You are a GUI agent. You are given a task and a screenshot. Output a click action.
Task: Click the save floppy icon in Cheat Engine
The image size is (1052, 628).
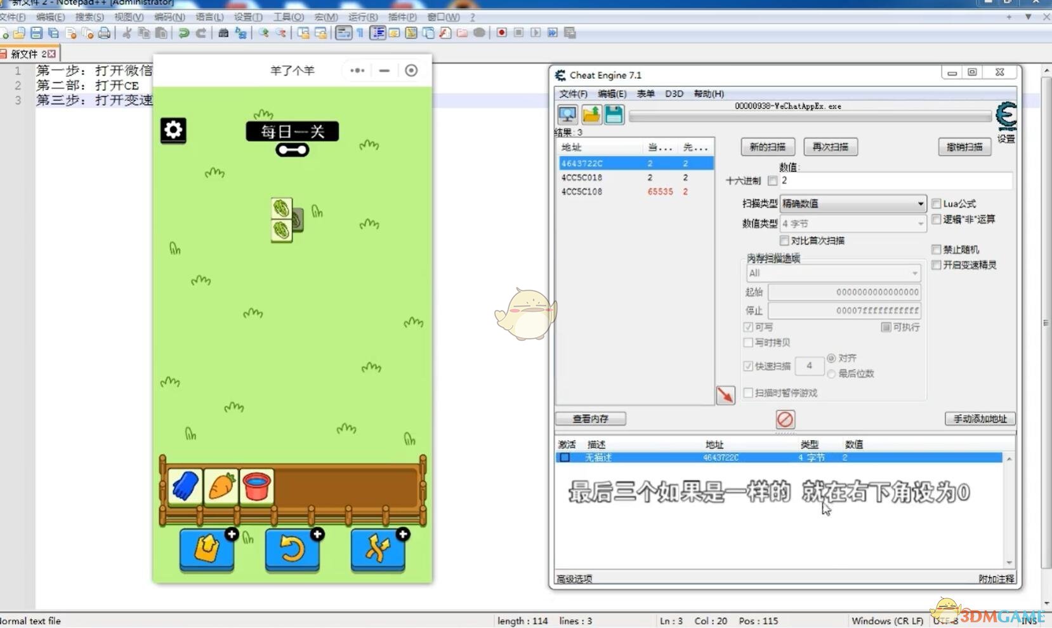click(x=614, y=115)
